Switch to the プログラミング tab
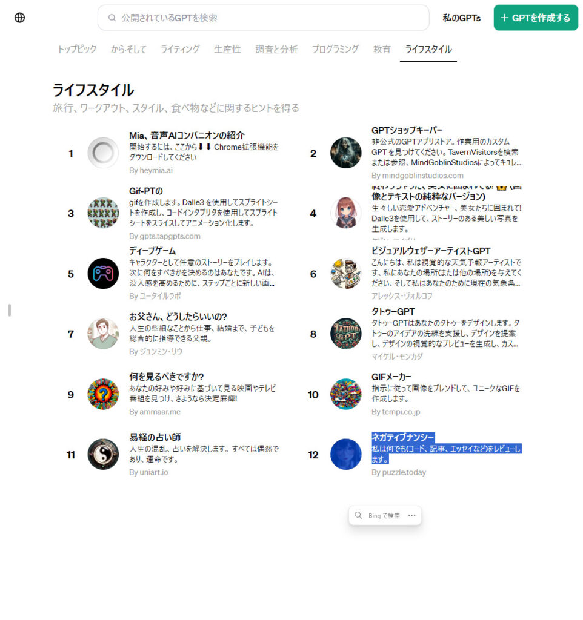Screen dimensions: 583x620 click(335, 50)
